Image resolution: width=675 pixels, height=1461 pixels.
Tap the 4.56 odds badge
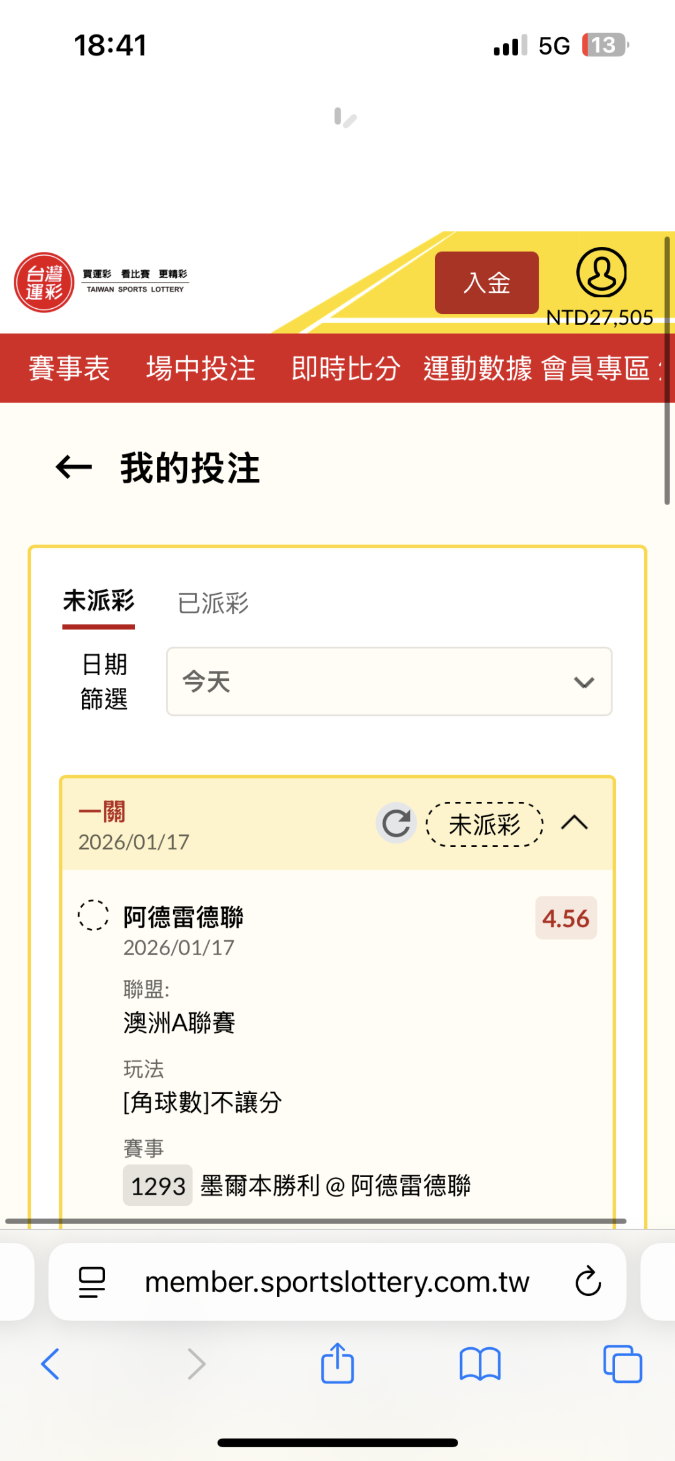click(x=566, y=918)
